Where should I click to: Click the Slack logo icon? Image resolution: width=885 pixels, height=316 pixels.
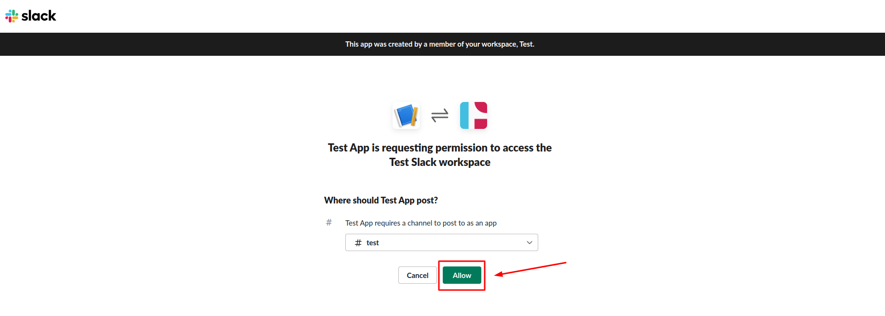(12, 16)
